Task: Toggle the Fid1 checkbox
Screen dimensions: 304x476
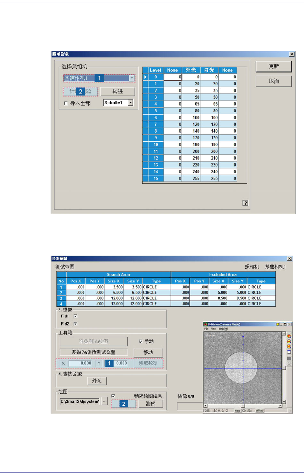Action: tap(75, 316)
